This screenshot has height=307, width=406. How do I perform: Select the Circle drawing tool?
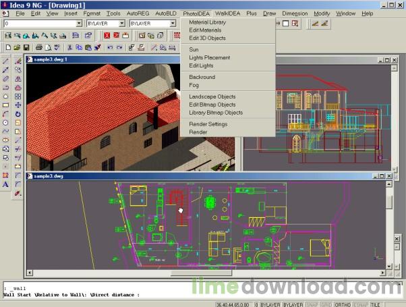pos(6,123)
